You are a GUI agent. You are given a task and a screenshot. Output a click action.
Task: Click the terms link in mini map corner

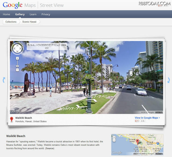coord(159,154)
